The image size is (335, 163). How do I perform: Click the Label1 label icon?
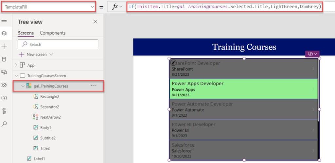click(x=29, y=158)
